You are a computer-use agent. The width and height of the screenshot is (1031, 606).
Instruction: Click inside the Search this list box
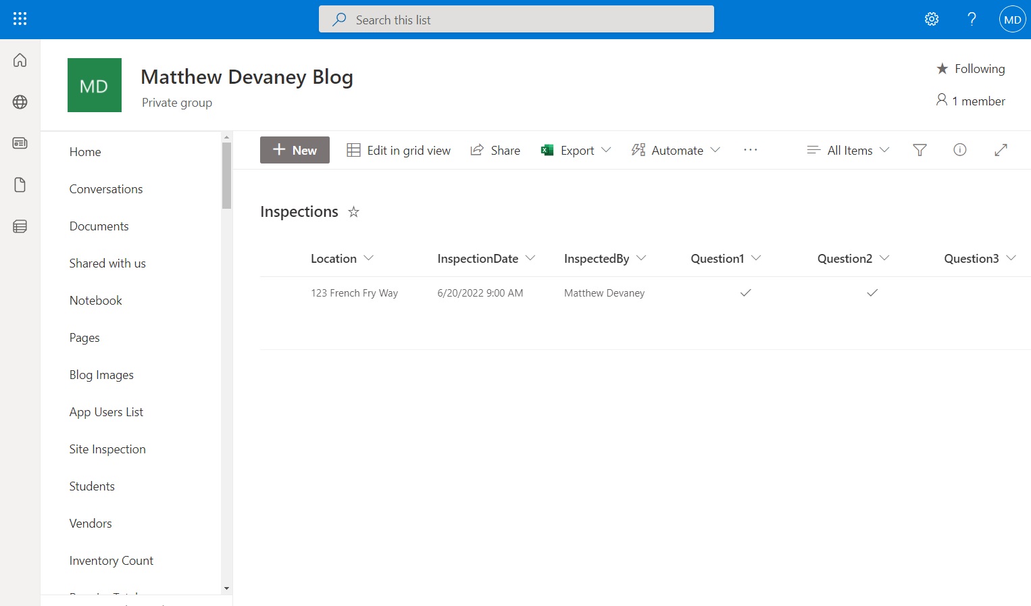tap(516, 19)
